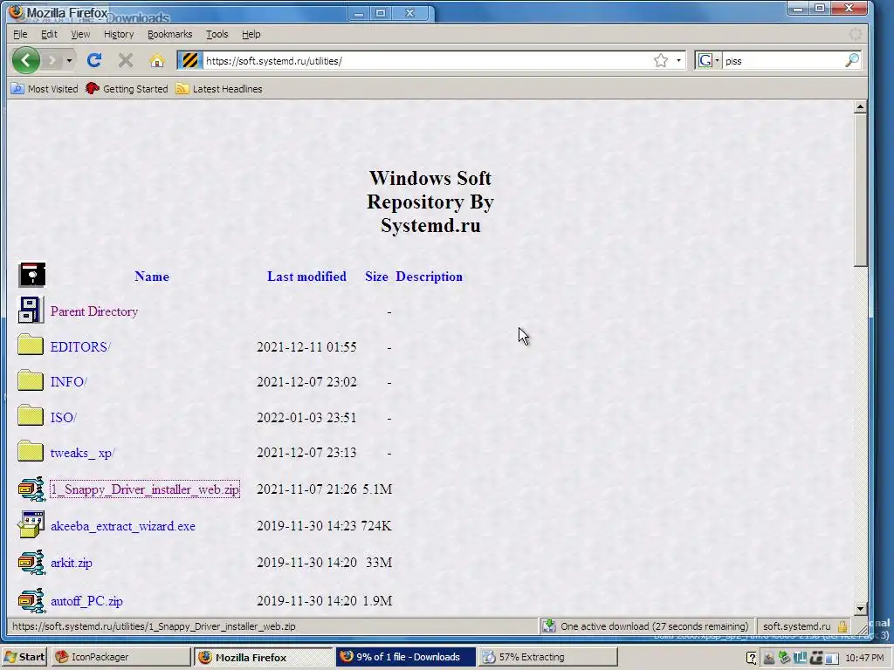Click the page scrollbar down arrow
The width and height of the screenshot is (894, 670).
click(860, 608)
